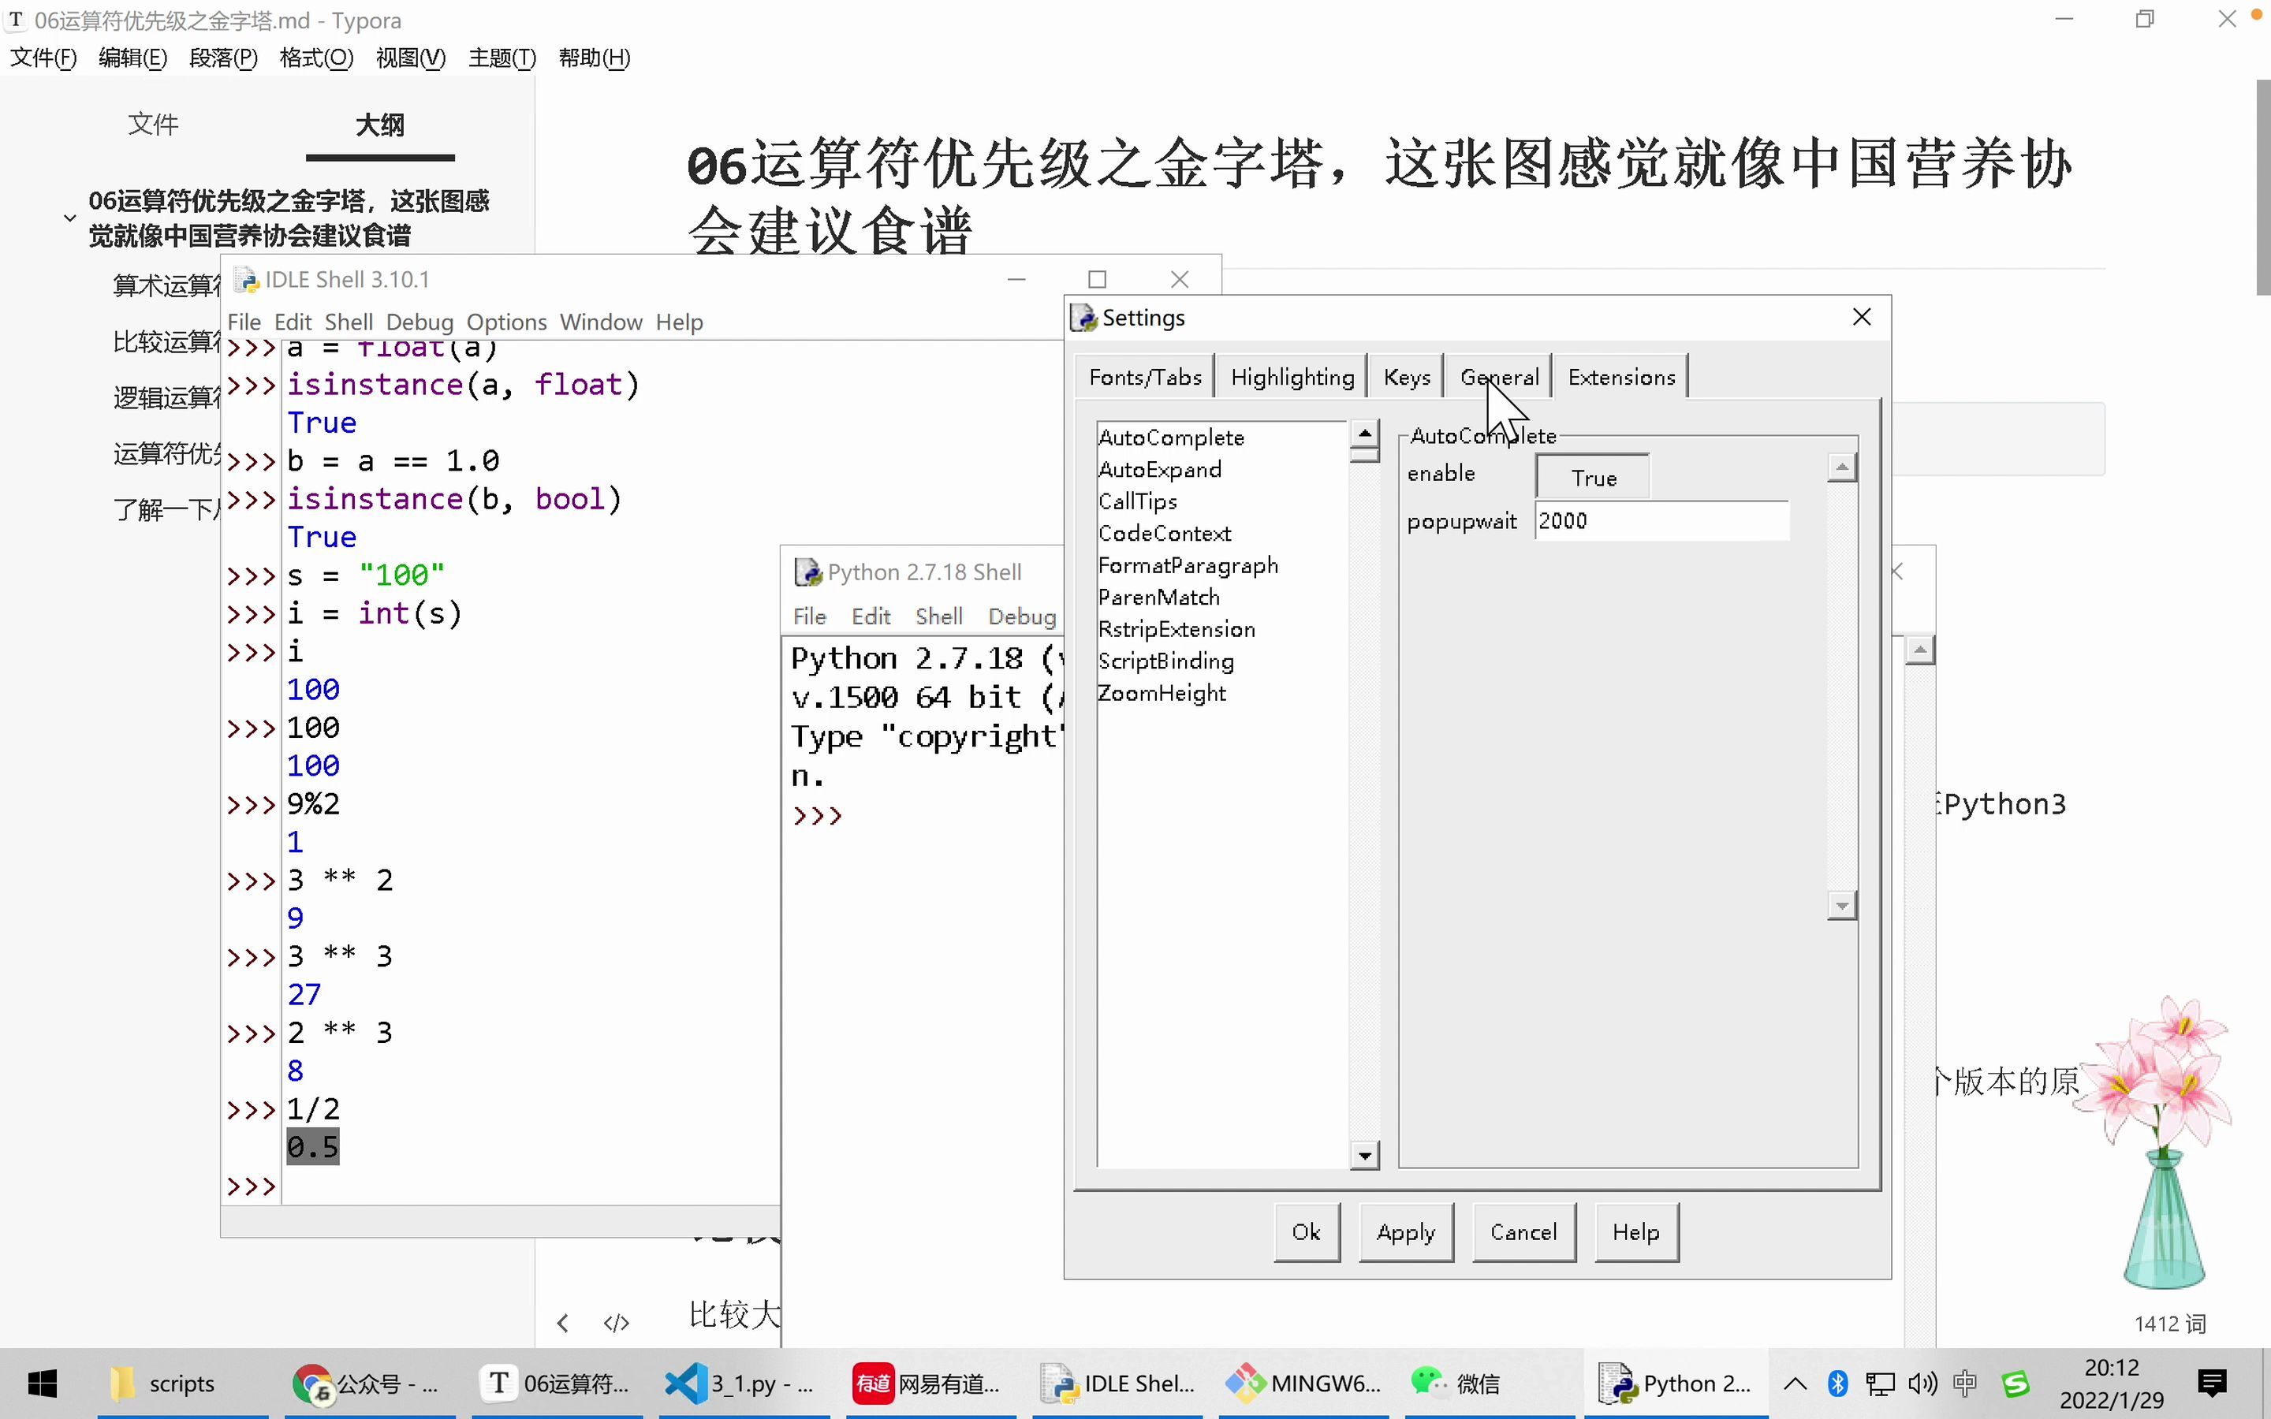Toggle RstripExtension setting on

pyautogui.click(x=1177, y=628)
